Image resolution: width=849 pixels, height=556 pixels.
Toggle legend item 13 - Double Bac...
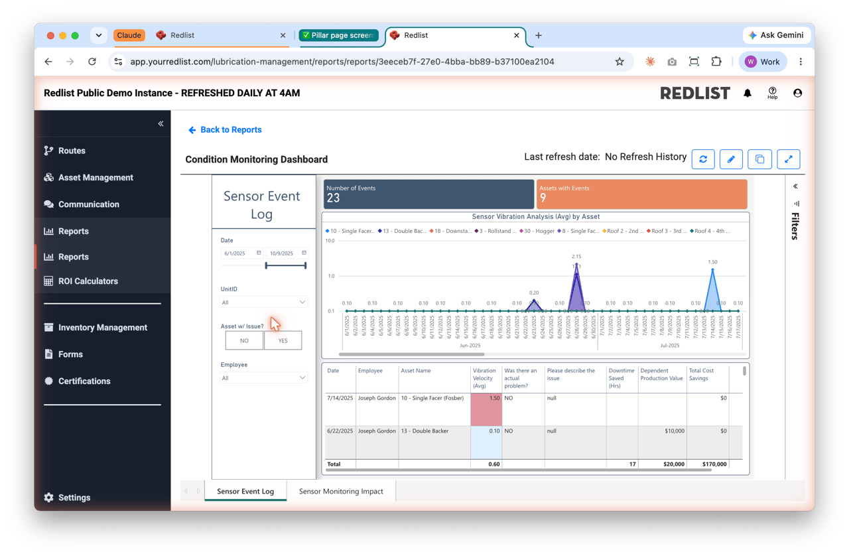pos(403,231)
